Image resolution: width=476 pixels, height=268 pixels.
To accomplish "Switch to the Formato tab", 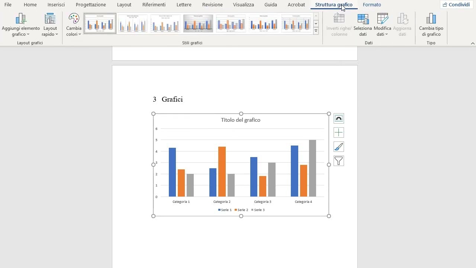I will click(x=372, y=5).
